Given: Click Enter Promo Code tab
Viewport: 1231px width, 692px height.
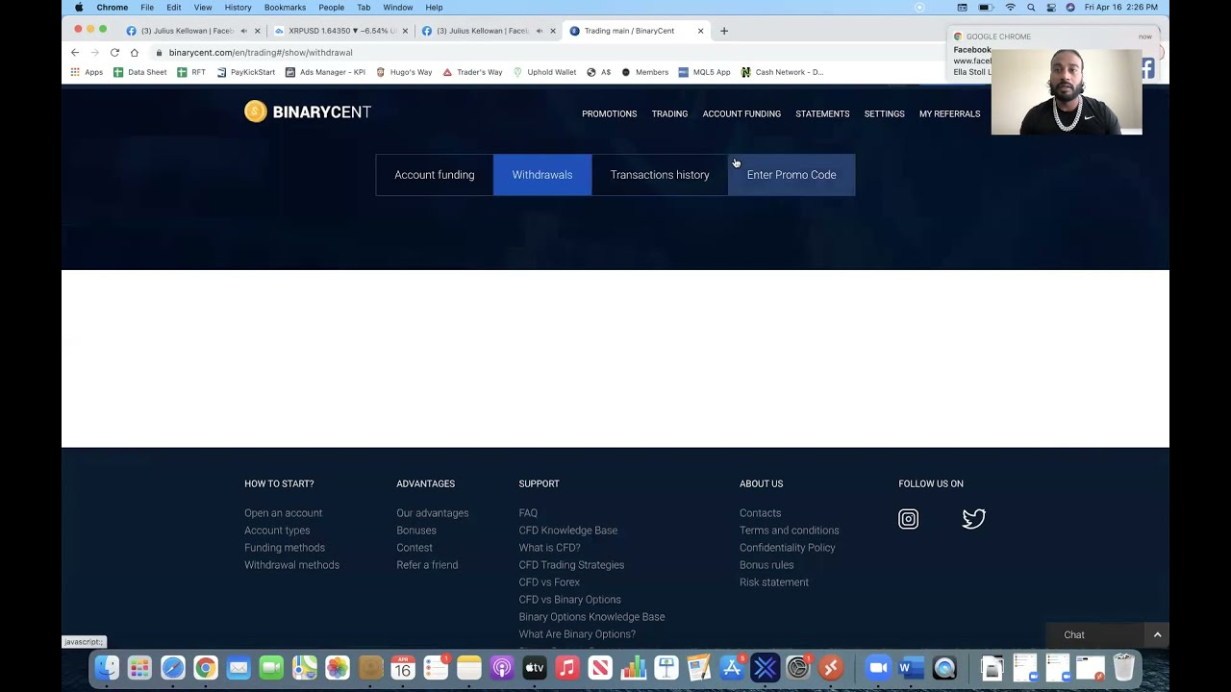Looking at the screenshot, I should coord(791,175).
